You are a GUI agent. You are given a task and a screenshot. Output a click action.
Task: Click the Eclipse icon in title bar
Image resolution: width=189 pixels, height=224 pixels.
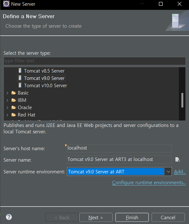pyautogui.click(x=6, y=4)
